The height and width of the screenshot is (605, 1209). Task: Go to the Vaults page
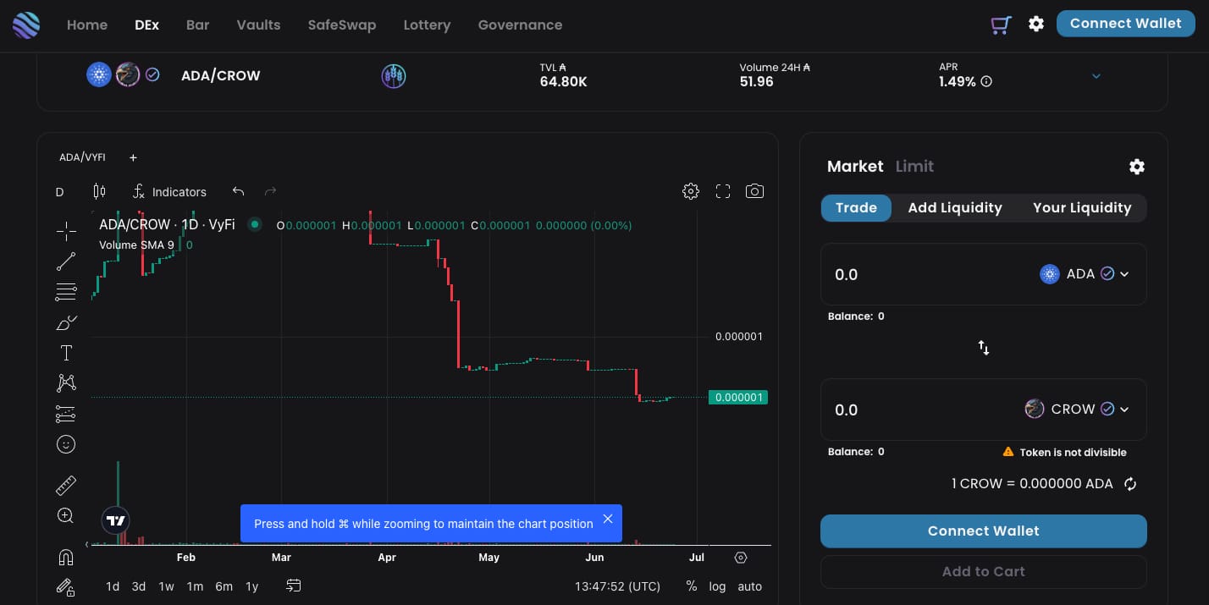[258, 25]
